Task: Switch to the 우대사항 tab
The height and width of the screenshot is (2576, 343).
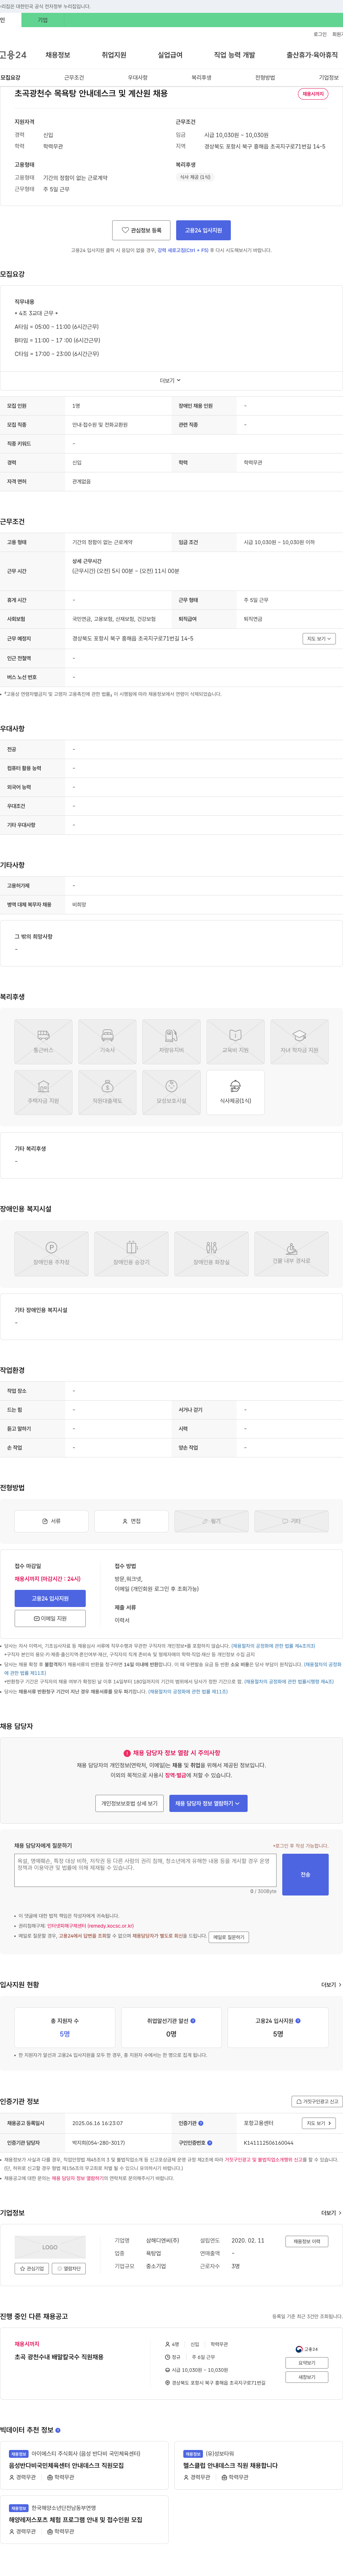Action: [x=138, y=77]
